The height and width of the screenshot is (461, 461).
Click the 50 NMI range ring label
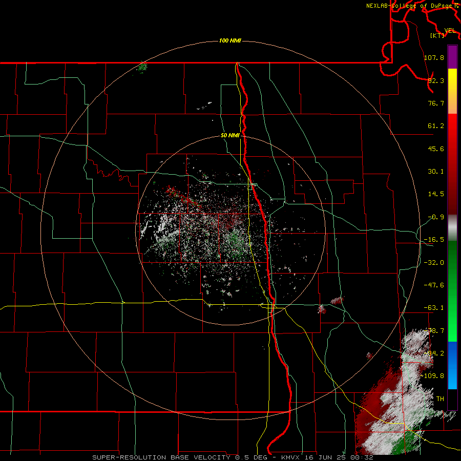coord(230,136)
